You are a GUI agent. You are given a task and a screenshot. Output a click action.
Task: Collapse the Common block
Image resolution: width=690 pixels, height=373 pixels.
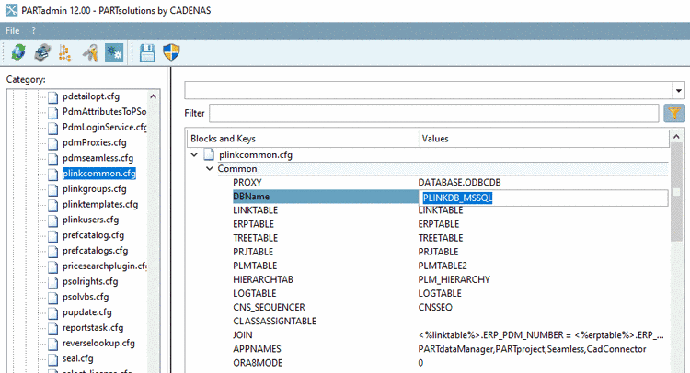pos(210,169)
